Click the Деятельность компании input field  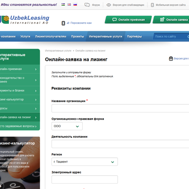click(x=120, y=144)
